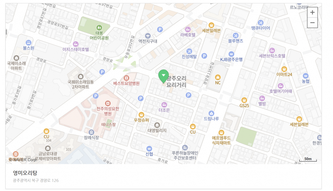Select the 이마트24 store icon
The image size is (333, 191).
tap(284, 69)
